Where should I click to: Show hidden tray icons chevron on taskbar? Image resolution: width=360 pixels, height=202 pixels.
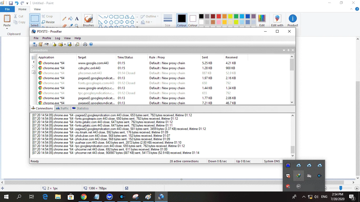pyautogui.click(x=304, y=197)
